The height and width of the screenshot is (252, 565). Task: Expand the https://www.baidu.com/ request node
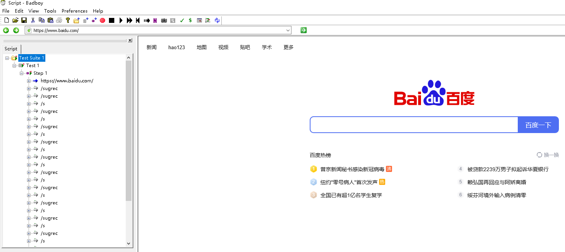click(29, 81)
